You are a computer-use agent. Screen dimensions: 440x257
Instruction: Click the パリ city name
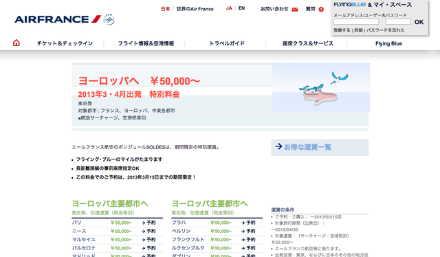tap(76, 223)
